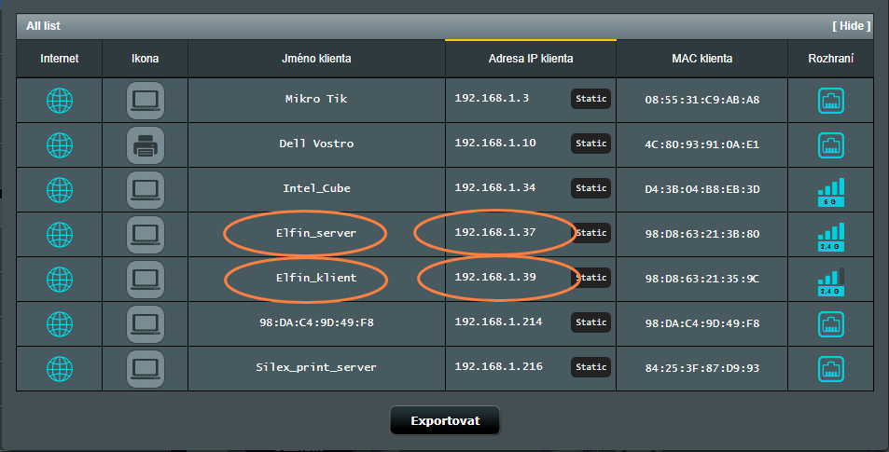Click the Static badge for 192.168.1.216
Screen dimensions: 889x452
590,367
